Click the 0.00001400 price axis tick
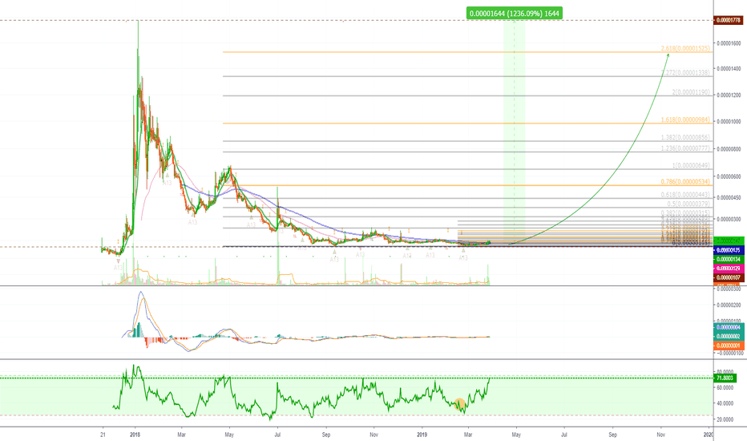Viewport: 747px width, 441px height. 729,69
